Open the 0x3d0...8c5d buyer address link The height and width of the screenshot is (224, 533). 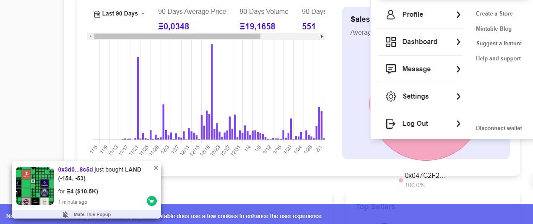coord(75,169)
